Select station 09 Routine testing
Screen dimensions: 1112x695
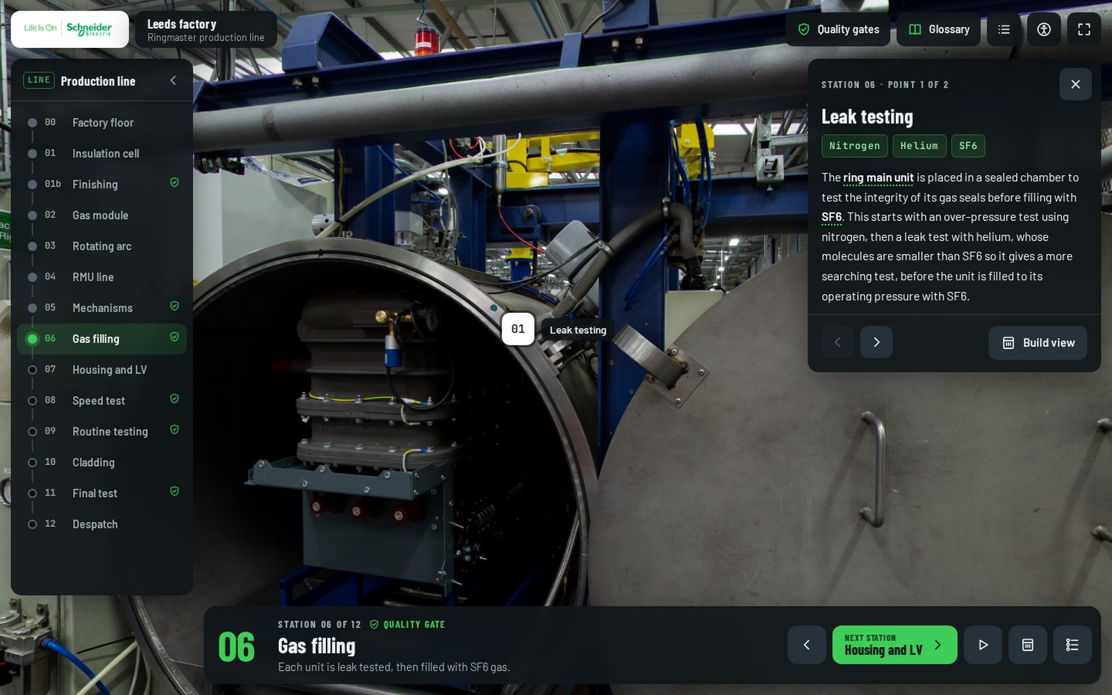101,432
